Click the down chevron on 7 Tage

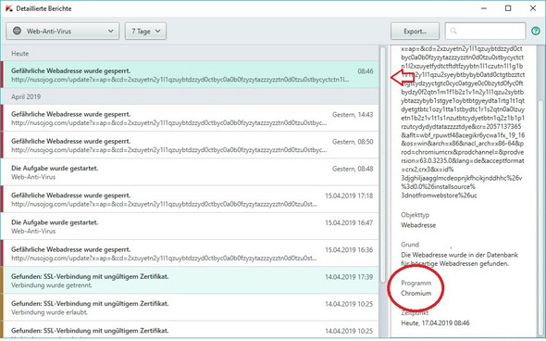click(x=157, y=31)
